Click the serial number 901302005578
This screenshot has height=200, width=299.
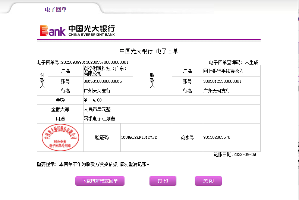(217, 138)
